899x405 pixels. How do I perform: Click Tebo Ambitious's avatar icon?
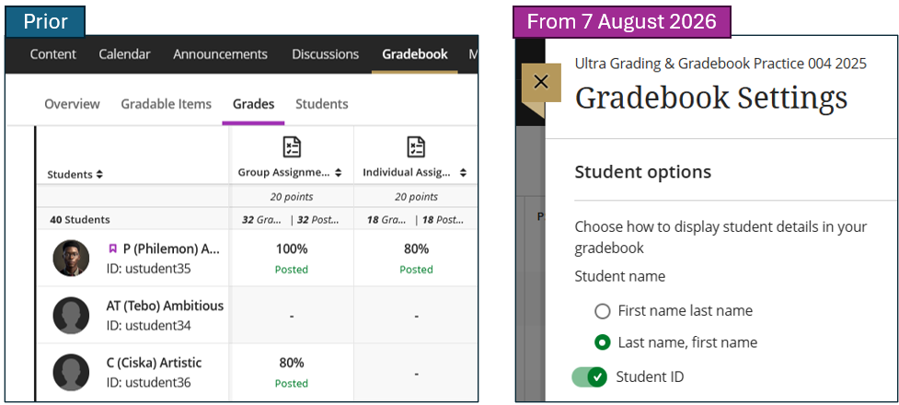[71, 315]
